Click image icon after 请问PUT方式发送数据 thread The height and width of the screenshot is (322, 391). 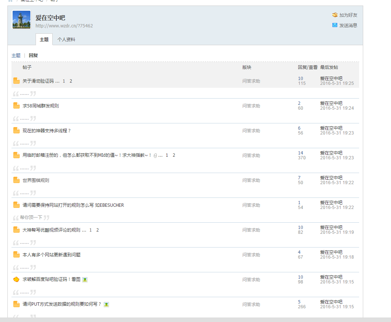(x=106, y=305)
